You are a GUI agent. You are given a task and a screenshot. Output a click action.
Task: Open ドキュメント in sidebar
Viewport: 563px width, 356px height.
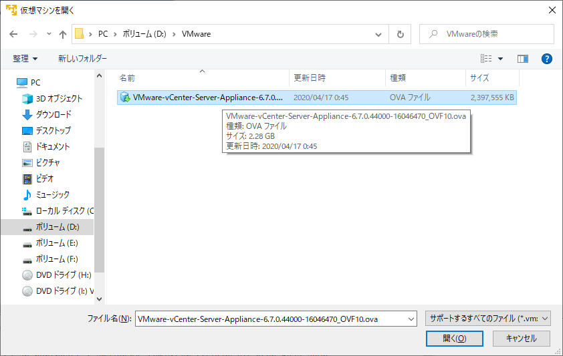click(53, 147)
